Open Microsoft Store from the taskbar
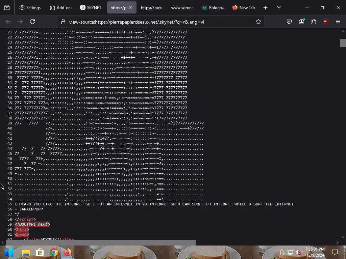Screen dimensions: 346x259 pos(40,252)
